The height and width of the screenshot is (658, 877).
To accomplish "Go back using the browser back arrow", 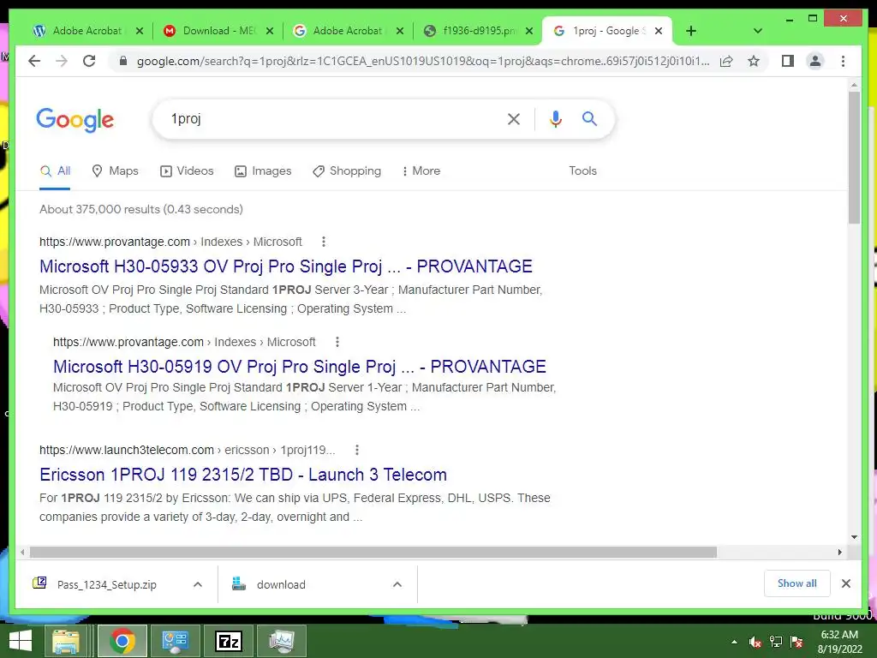I will (x=34, y=61).
